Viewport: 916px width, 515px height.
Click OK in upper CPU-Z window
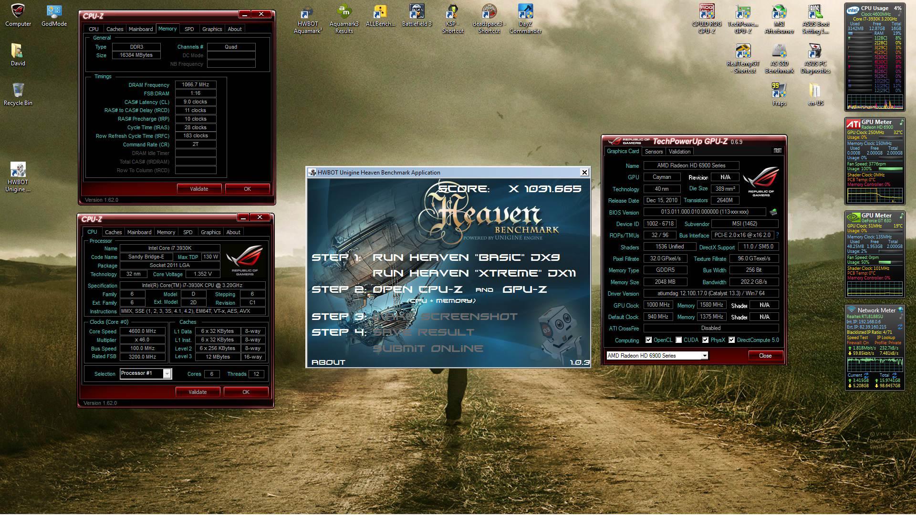point(247,189)
